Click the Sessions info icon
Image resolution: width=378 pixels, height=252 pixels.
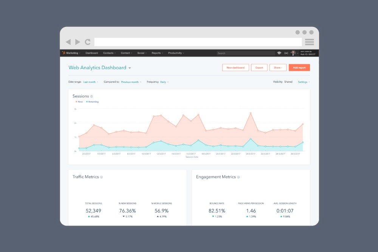tap(91, 96)
